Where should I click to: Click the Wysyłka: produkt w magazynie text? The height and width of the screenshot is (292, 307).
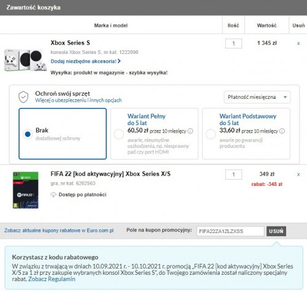[109, 72]
